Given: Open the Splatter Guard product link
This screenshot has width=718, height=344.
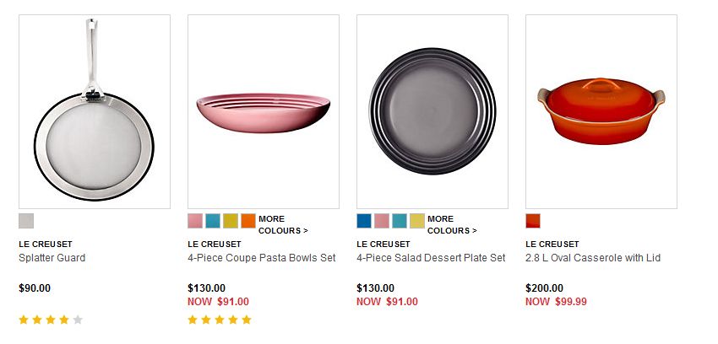Looking at the screenshot, I should [x=52, y=258].
